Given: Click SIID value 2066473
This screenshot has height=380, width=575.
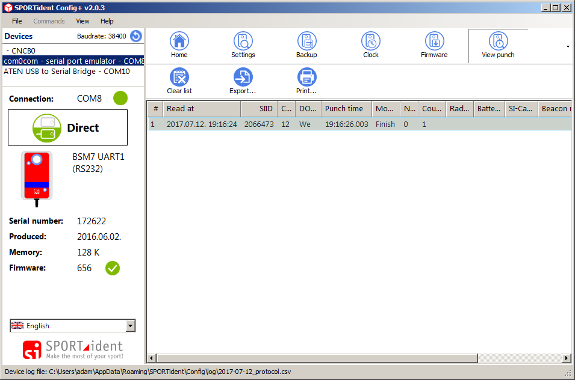Looking at the screenshot, I should [x=259, y=124].
